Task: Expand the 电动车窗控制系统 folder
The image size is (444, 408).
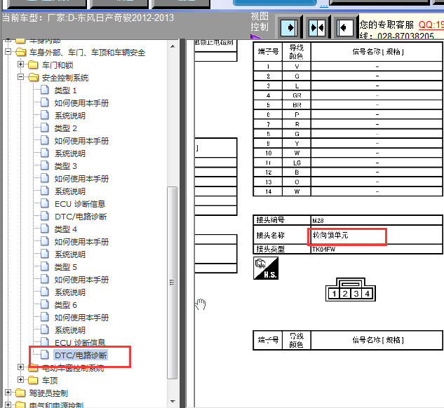Action: [20, 367]
